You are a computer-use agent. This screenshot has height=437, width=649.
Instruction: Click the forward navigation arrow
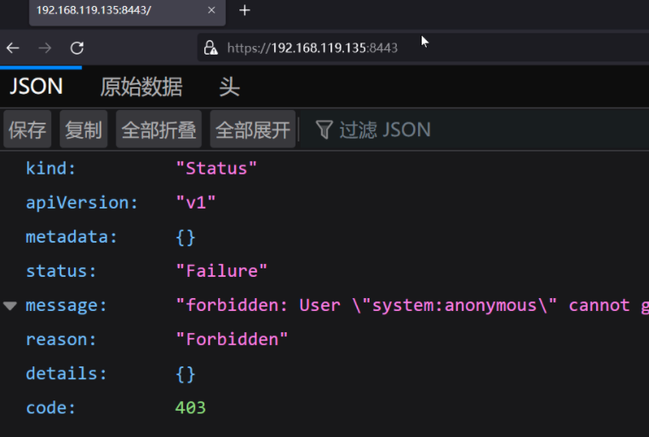(x=44, y=49)
